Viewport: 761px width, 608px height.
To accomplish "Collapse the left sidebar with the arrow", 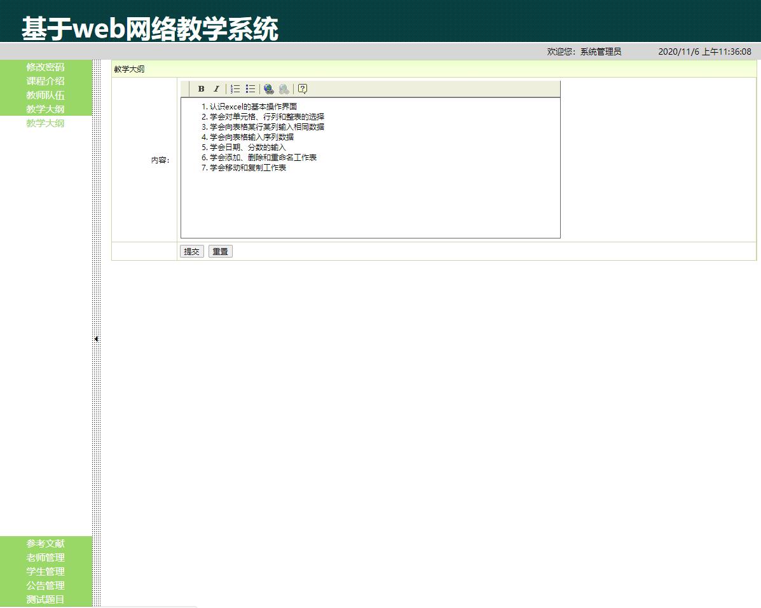I will click(96, 339).
